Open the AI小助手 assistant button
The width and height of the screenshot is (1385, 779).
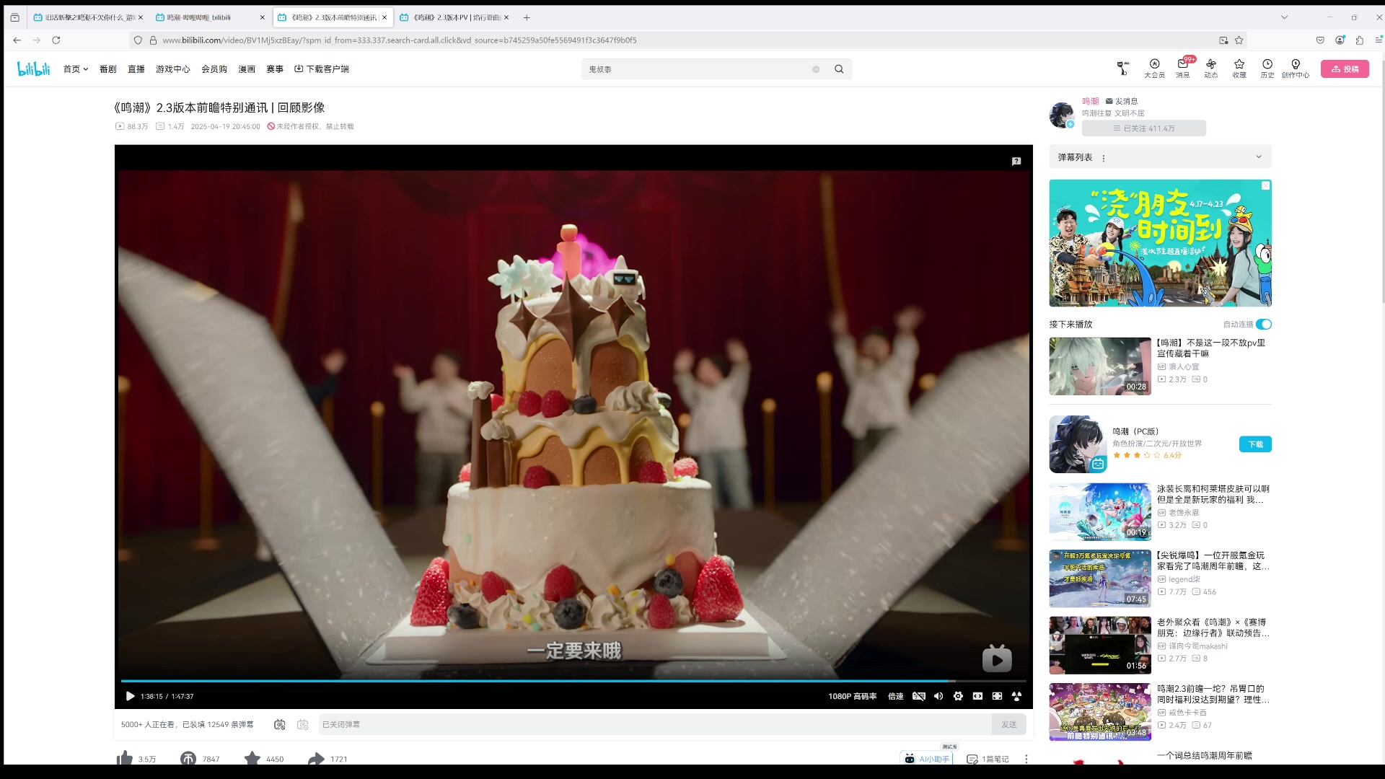coord(927,759)
